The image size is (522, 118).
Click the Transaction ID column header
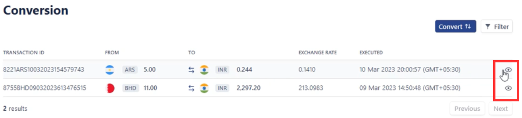pos(24,53)
